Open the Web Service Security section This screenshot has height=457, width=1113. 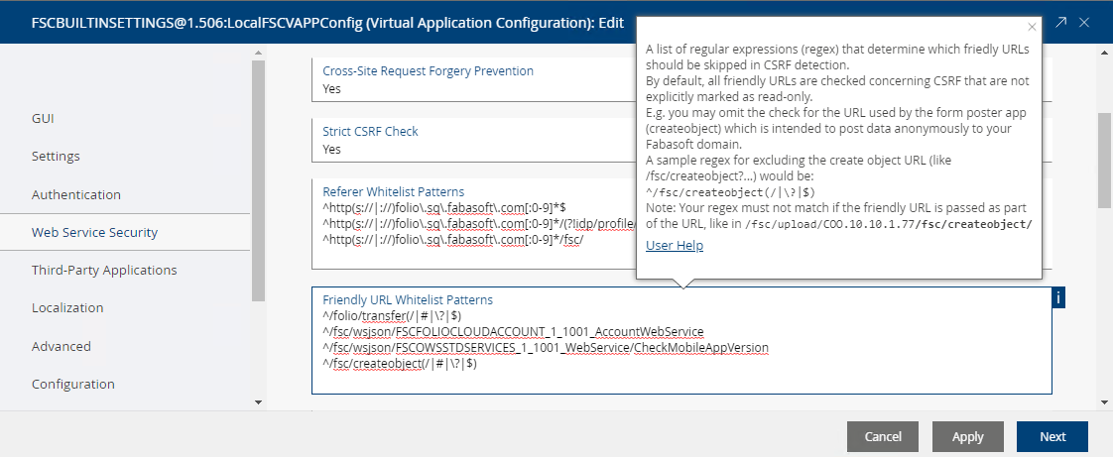[94, 232]
